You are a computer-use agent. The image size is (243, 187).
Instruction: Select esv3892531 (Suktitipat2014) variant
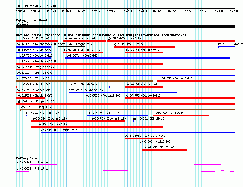coord(147,136)
